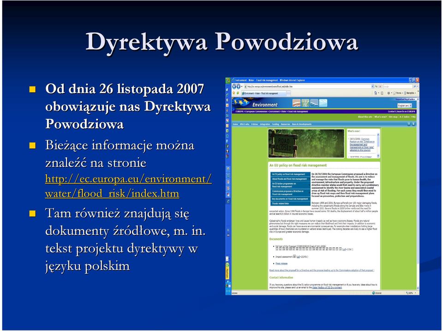Click the Important legal notice link
The image size is (443, 331).
pos(406,99)
